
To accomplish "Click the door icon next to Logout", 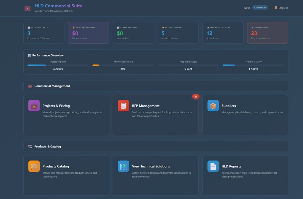I will pyautogui.click(x=276, y=7).
